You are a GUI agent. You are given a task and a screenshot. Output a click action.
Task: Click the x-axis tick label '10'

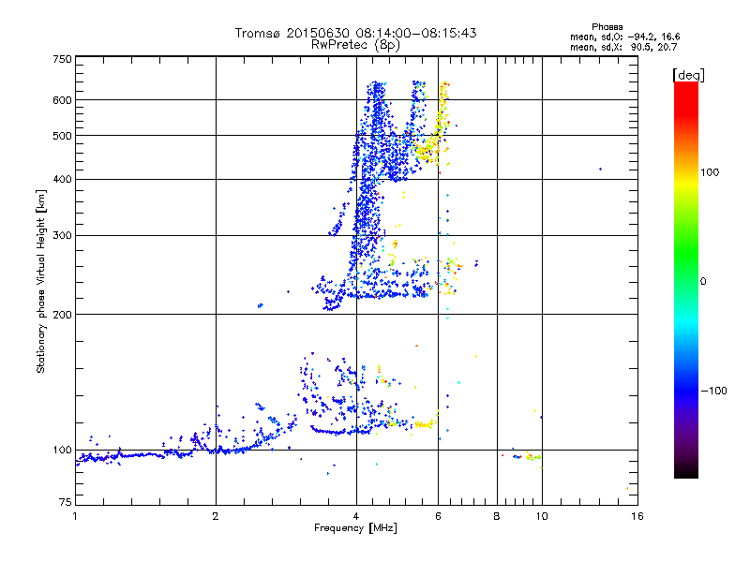tap(542, 516)
